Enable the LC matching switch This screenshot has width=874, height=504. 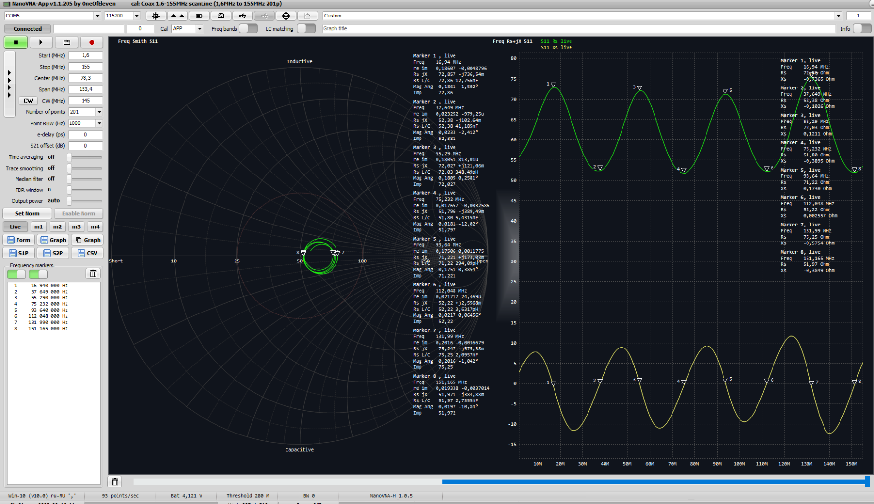point(306,28)
